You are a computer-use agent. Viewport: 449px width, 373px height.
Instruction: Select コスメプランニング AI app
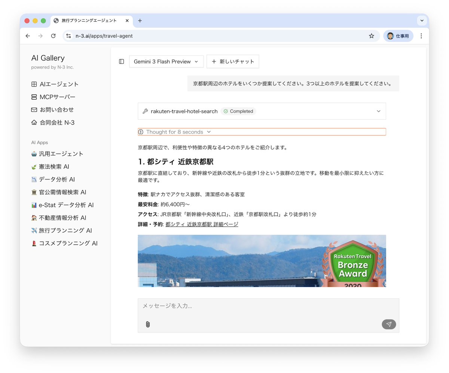[x=64, y=243]
